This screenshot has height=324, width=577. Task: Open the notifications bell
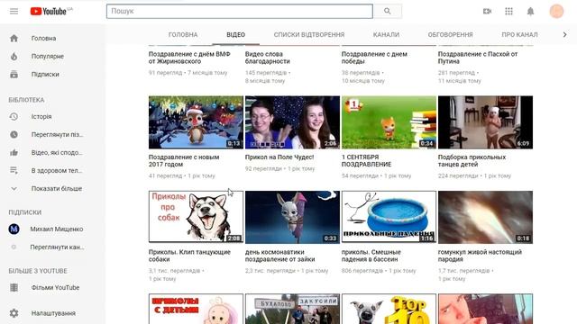coord(530,12)
